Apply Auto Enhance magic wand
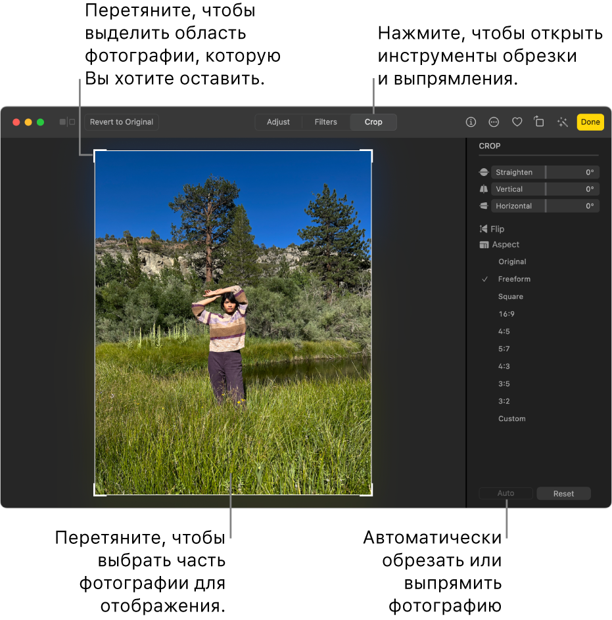The image size is (612, 620). (x=563, y=122)
